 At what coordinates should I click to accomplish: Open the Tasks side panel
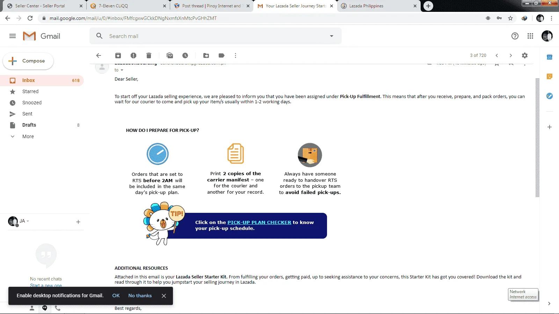pos(550,96)
